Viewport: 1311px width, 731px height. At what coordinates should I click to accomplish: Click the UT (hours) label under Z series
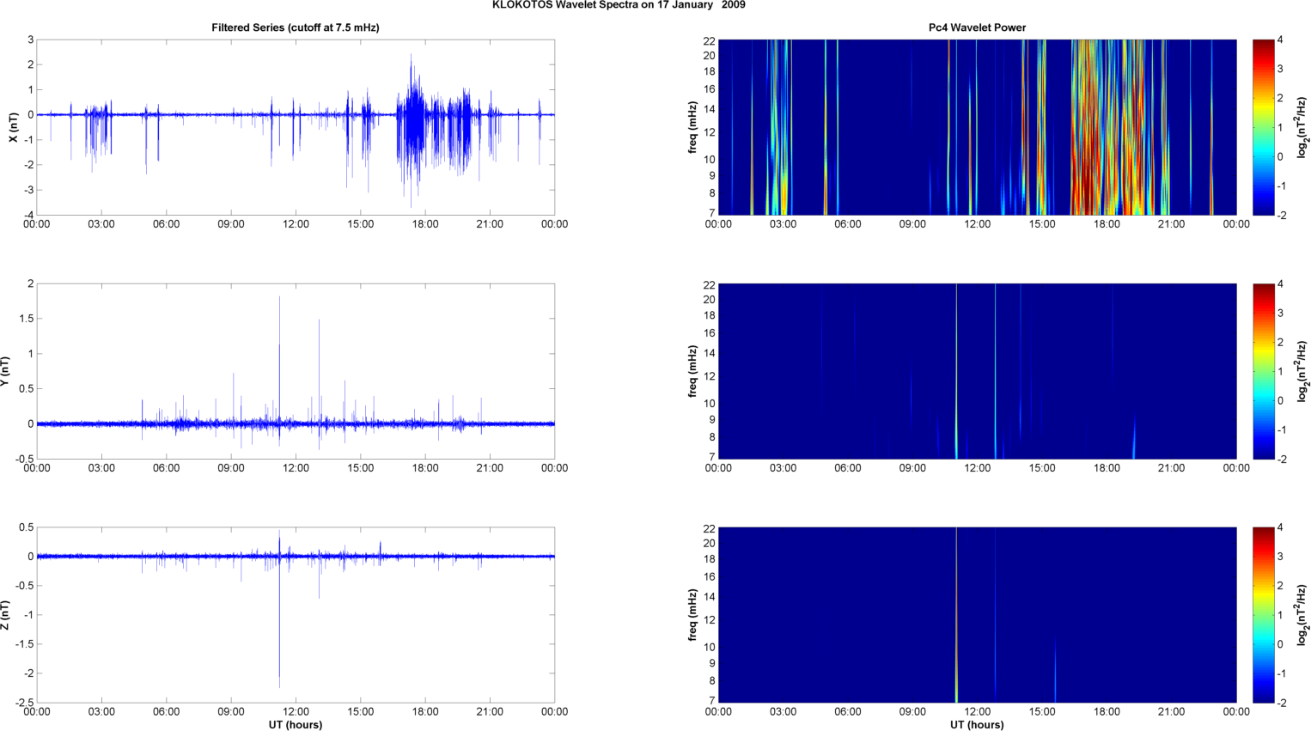click(x=295, y=724)
